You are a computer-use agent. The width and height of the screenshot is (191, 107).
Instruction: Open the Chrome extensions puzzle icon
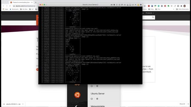point(181,6)
